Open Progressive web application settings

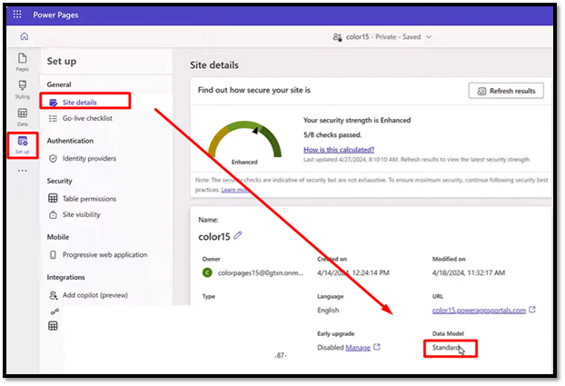[x=104, y=254]
